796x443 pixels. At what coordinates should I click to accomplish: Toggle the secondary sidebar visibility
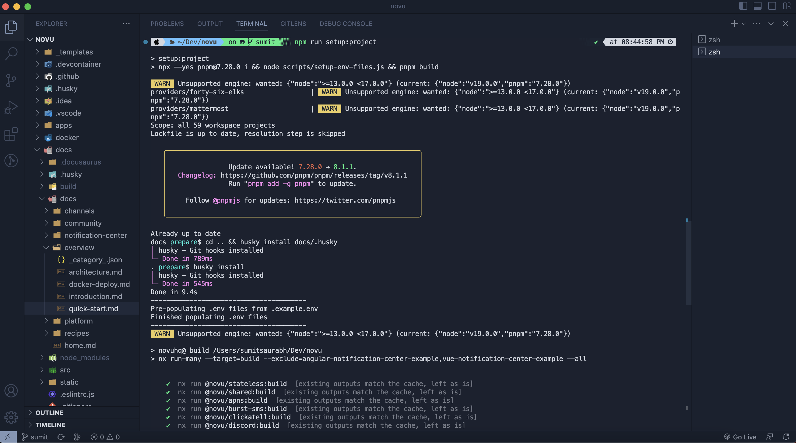click(x=772, y=6)
